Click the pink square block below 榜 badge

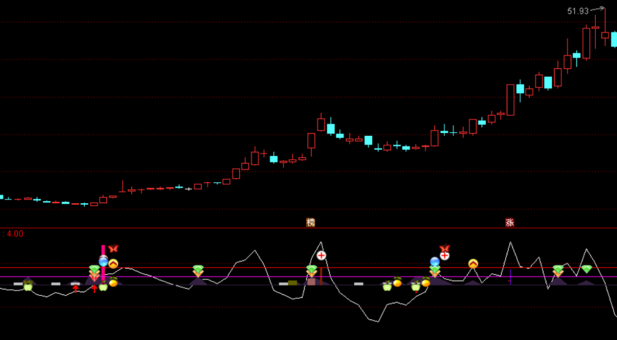pyautogui.click(x=312, y=281)
